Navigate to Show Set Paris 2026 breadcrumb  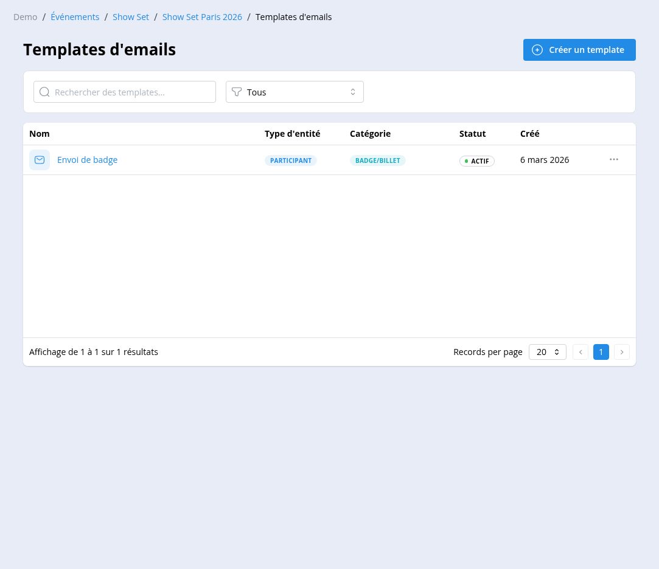click(x=202, y=17)
